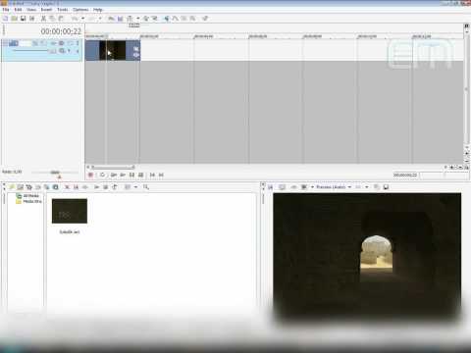This screenshot has width=471, height=353.
Task: Click the Record button in transport bar
Action: 91,176
